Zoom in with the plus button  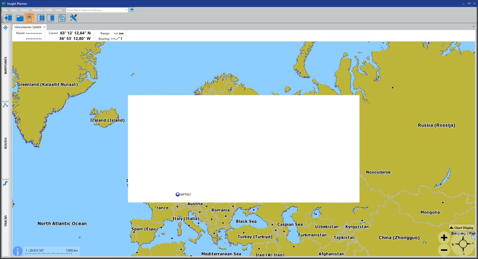click(444, 237)
